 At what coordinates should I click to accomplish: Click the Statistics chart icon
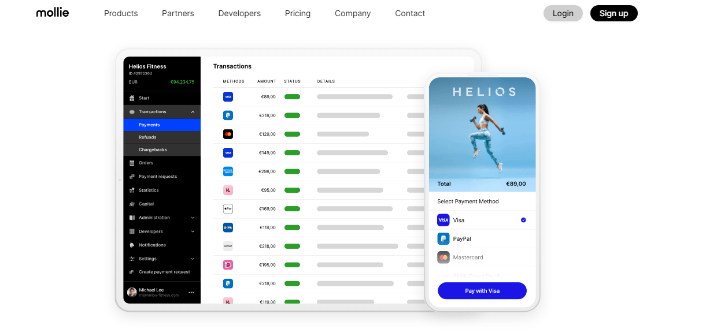pos(132,191)
